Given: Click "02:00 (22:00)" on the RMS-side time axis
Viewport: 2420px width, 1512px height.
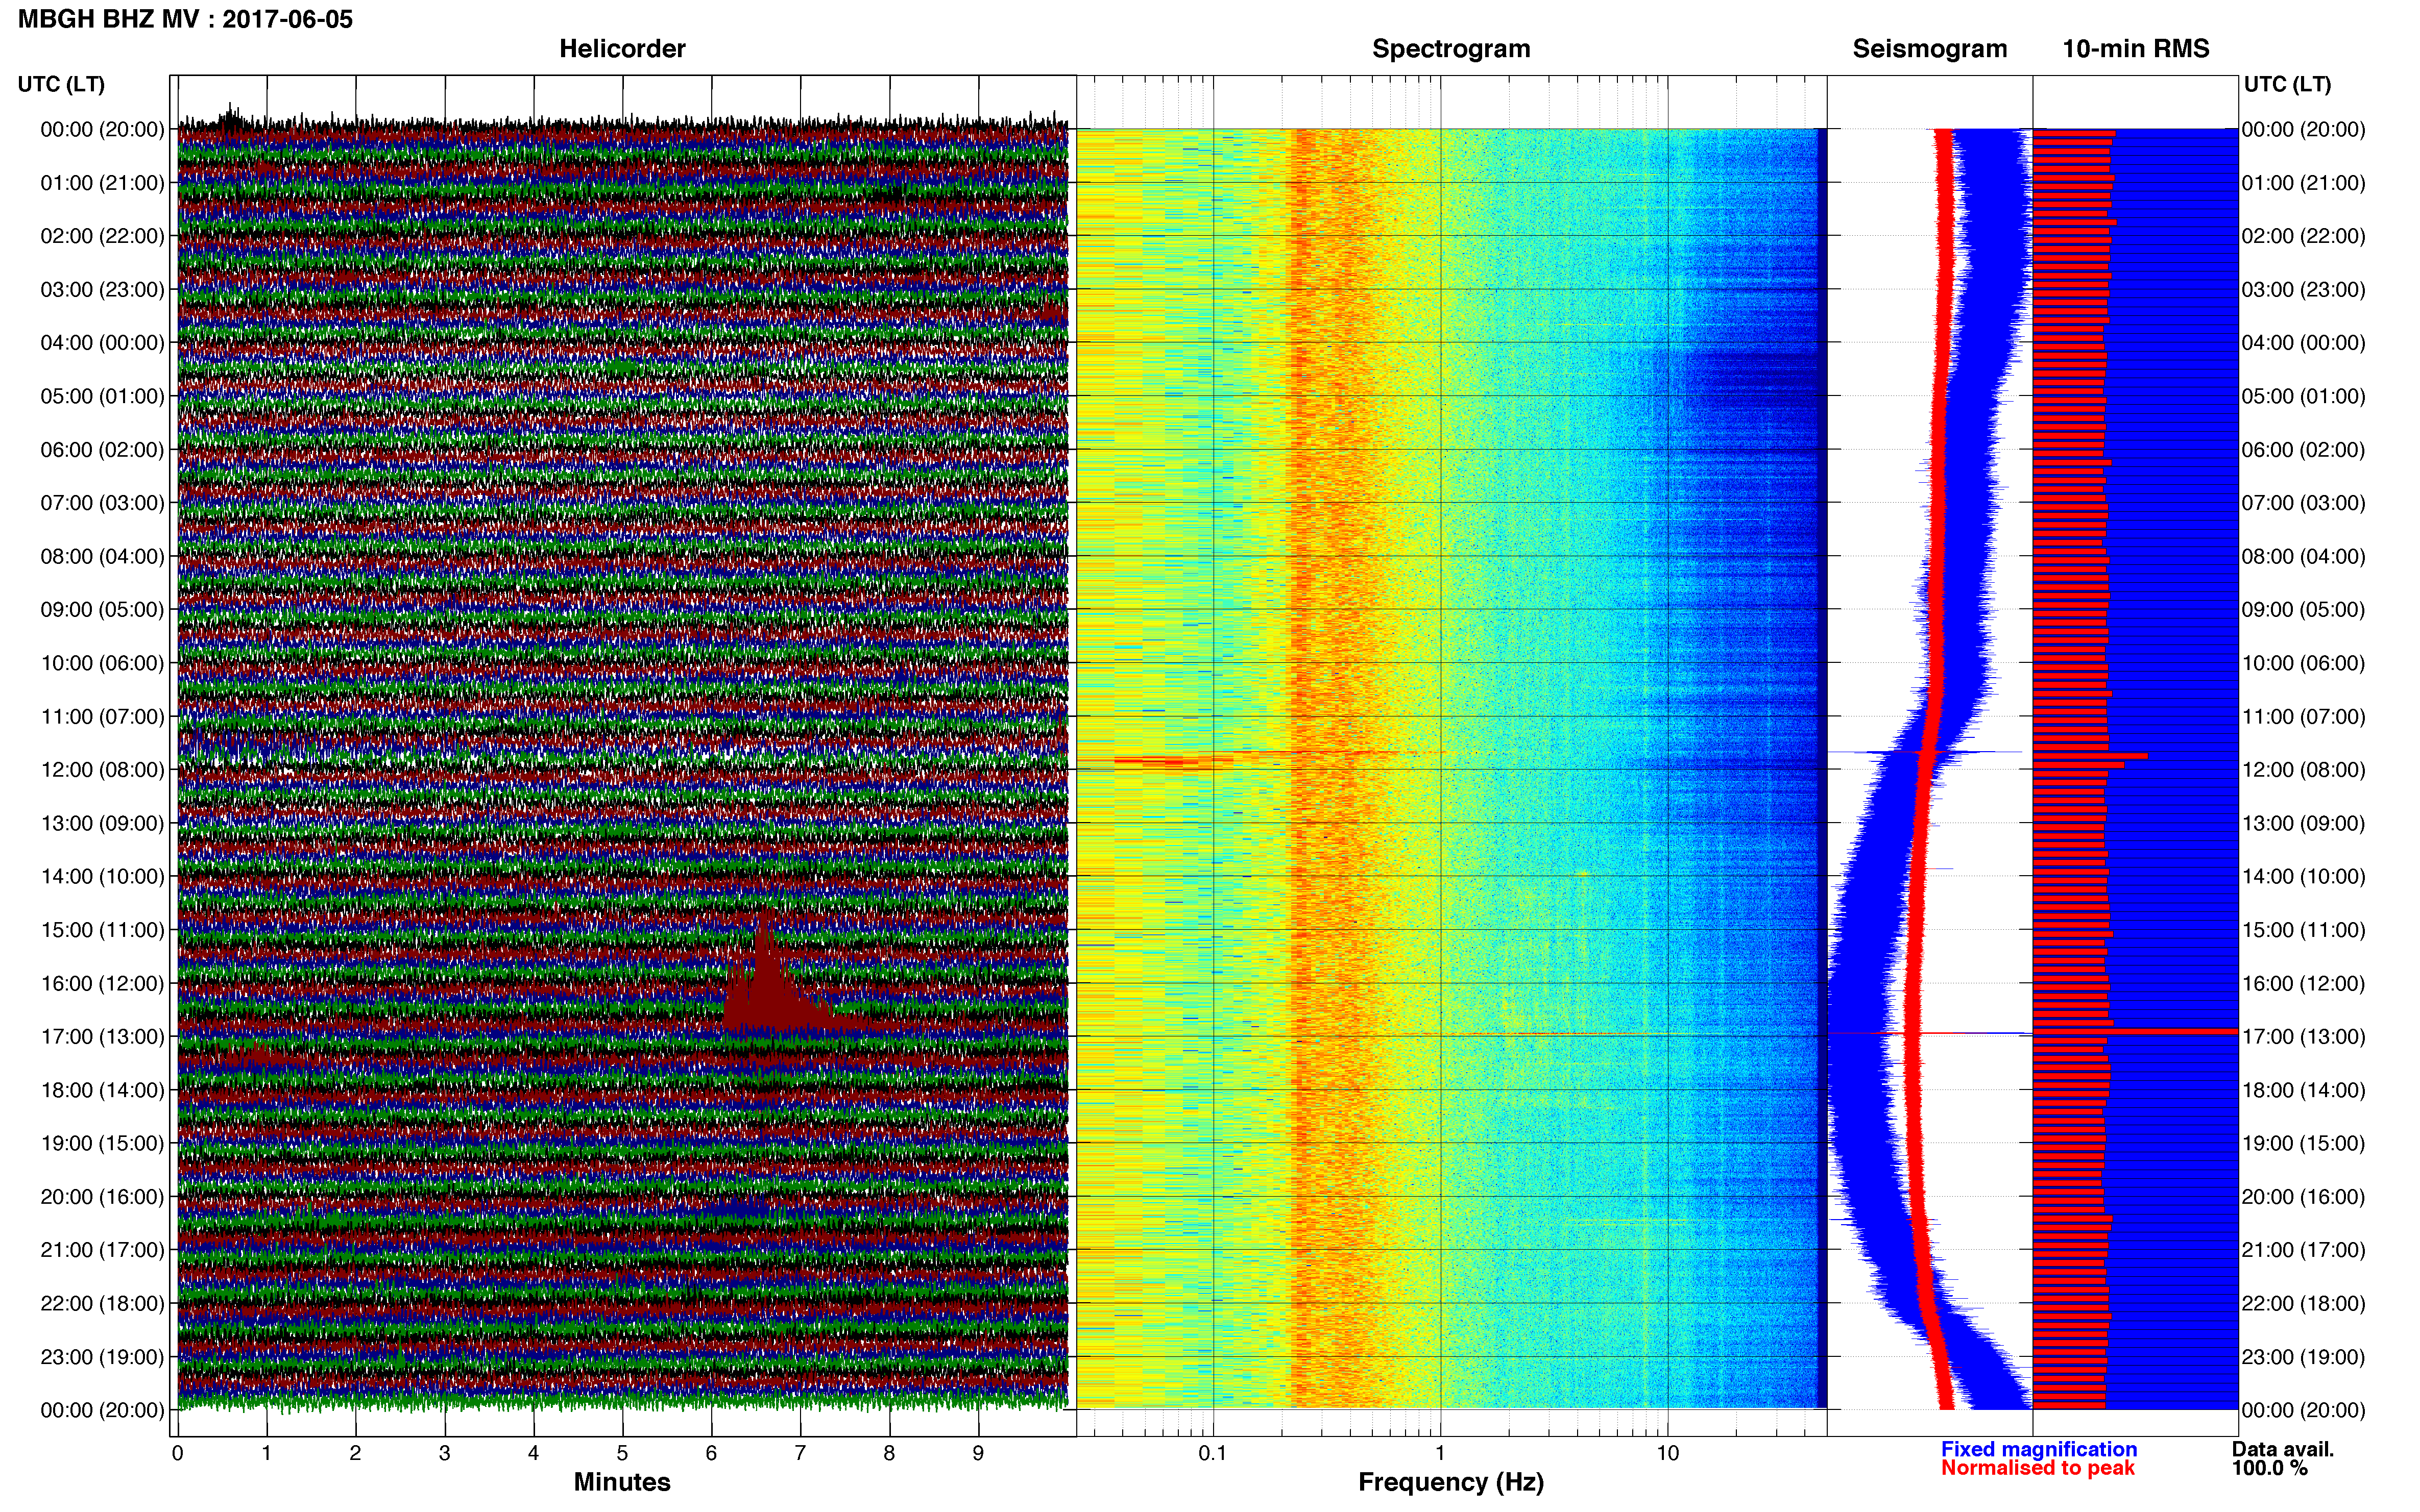Looking at the screenshot, I should click(2304, 236).
